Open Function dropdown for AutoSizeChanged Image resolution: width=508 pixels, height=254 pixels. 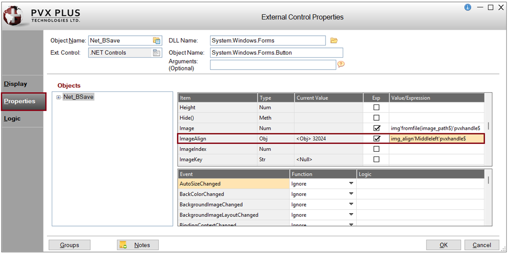tap(351, 184)
